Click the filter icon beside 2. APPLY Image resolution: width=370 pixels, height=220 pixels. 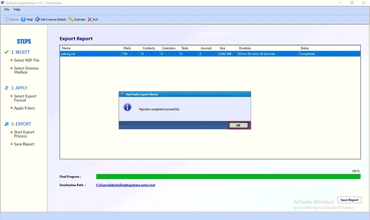coord(7,88)
